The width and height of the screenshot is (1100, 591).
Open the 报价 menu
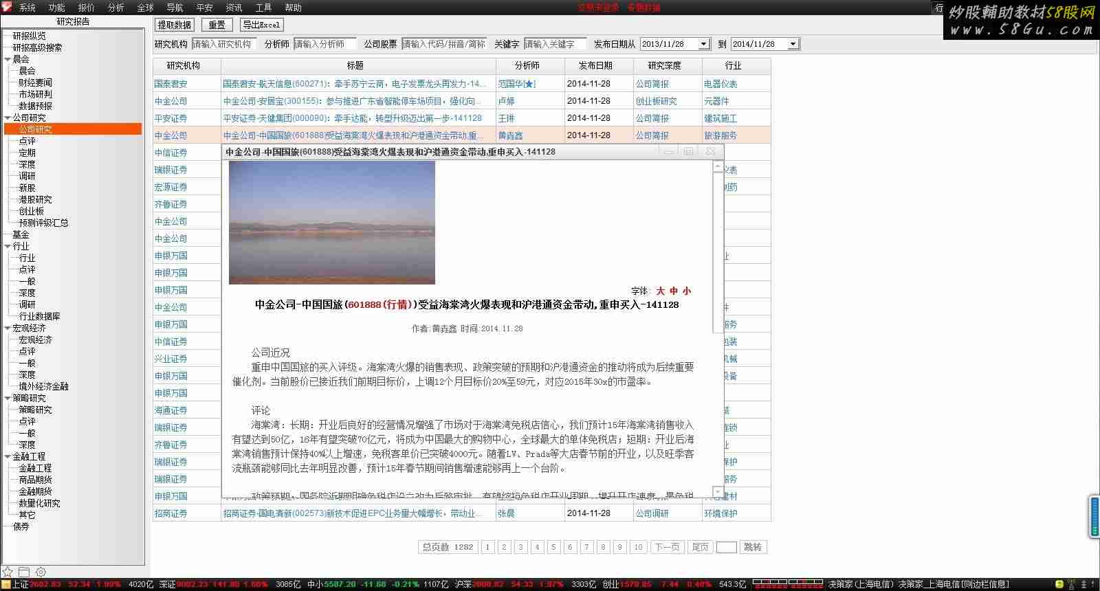tap(87, 8)
